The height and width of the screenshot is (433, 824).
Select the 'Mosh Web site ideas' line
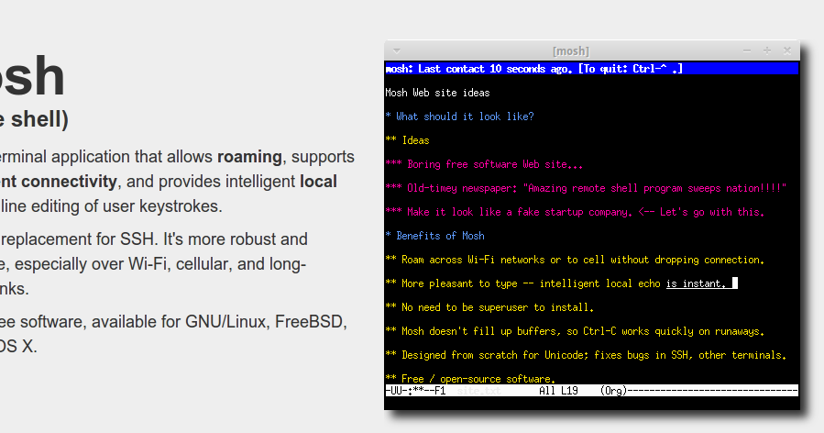coord(437,93)
